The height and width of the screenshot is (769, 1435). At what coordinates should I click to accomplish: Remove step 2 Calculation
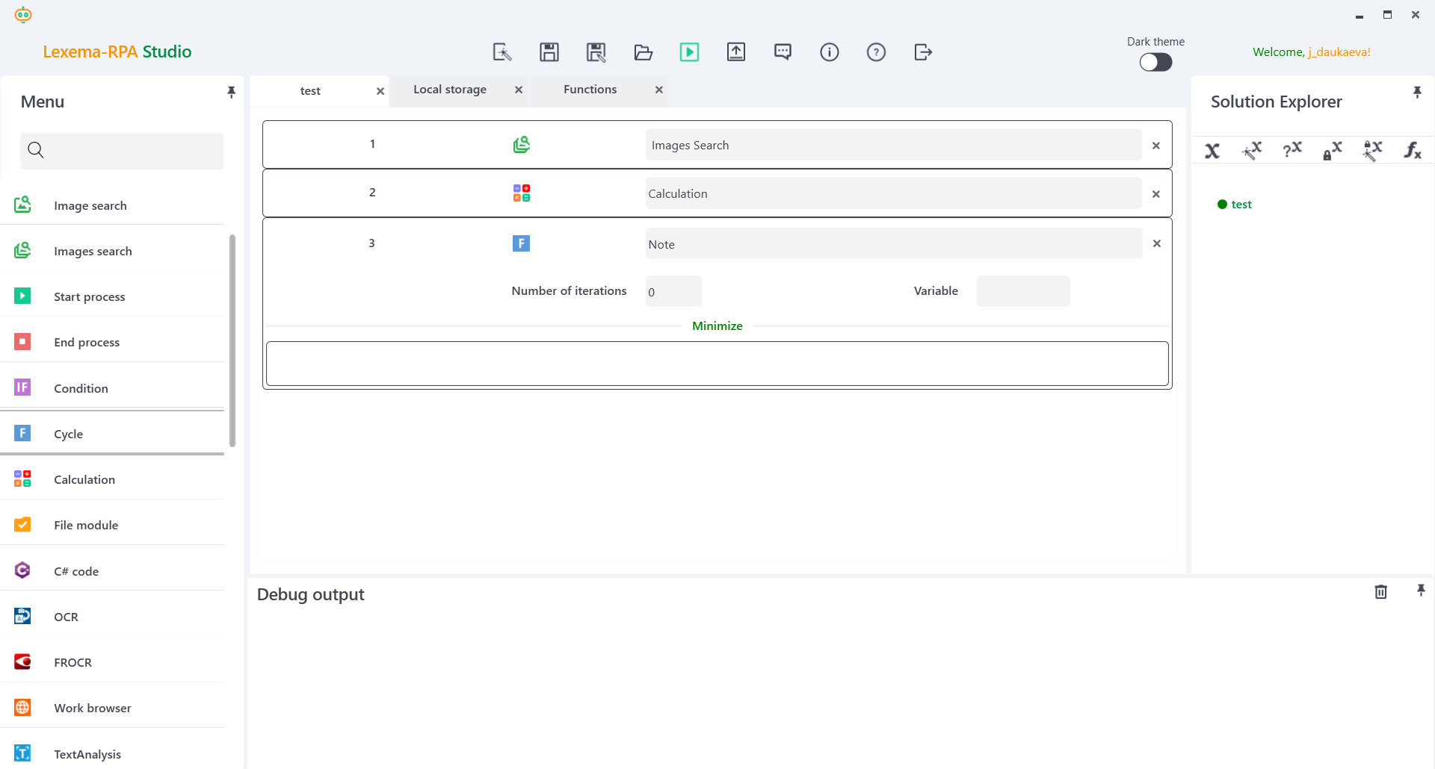[1156, 194]
